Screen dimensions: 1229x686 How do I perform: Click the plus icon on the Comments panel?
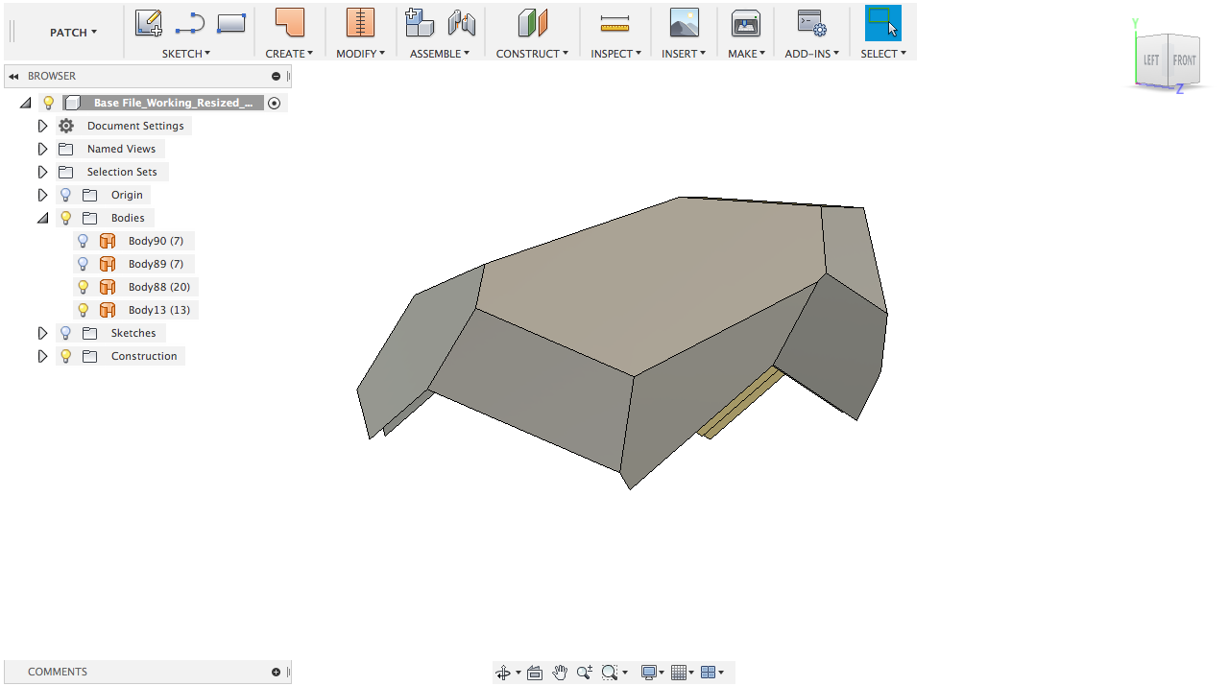coord(276,672)
